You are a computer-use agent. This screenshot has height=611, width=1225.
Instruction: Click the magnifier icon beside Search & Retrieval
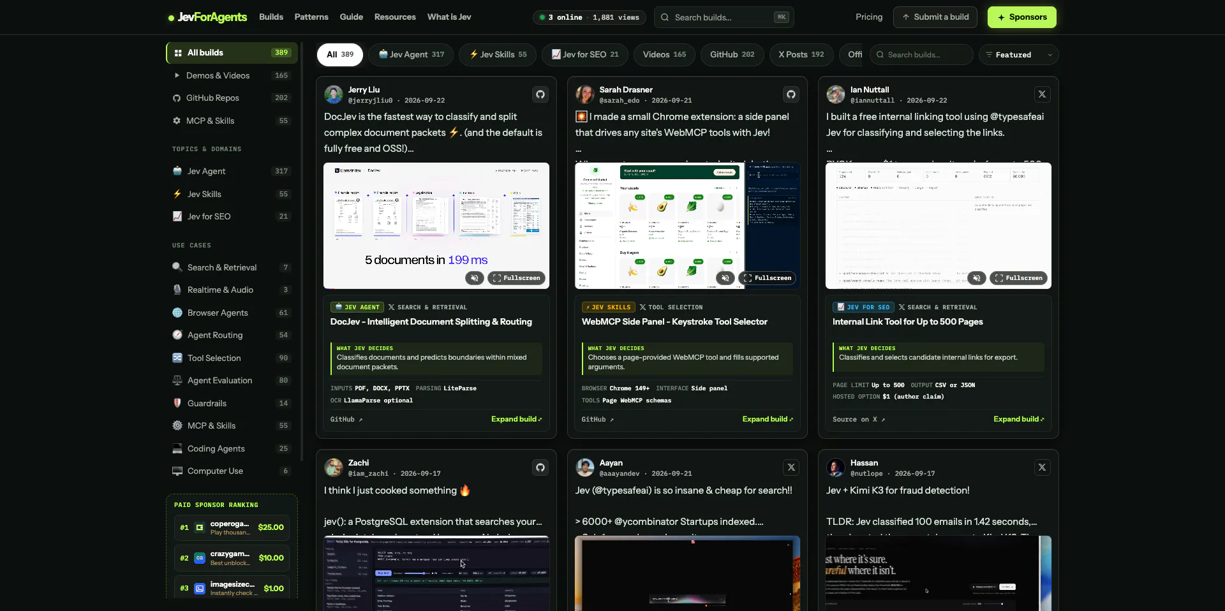pyautogui.click(x=177, y=267)
